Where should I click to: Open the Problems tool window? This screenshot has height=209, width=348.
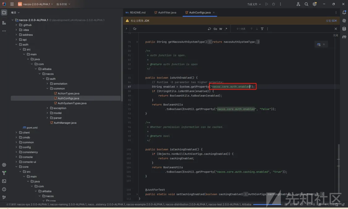pyautogui.click(x=4, y=189)
